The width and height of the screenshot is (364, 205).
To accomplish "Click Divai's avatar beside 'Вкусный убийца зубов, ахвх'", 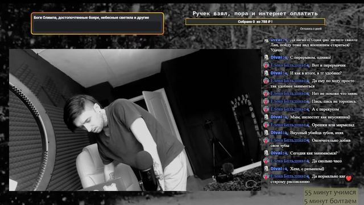I will [266, 133].
